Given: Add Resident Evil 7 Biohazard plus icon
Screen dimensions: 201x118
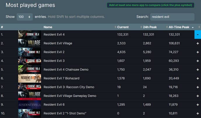Looking at the screenshot, I should (x=198, y=78).
